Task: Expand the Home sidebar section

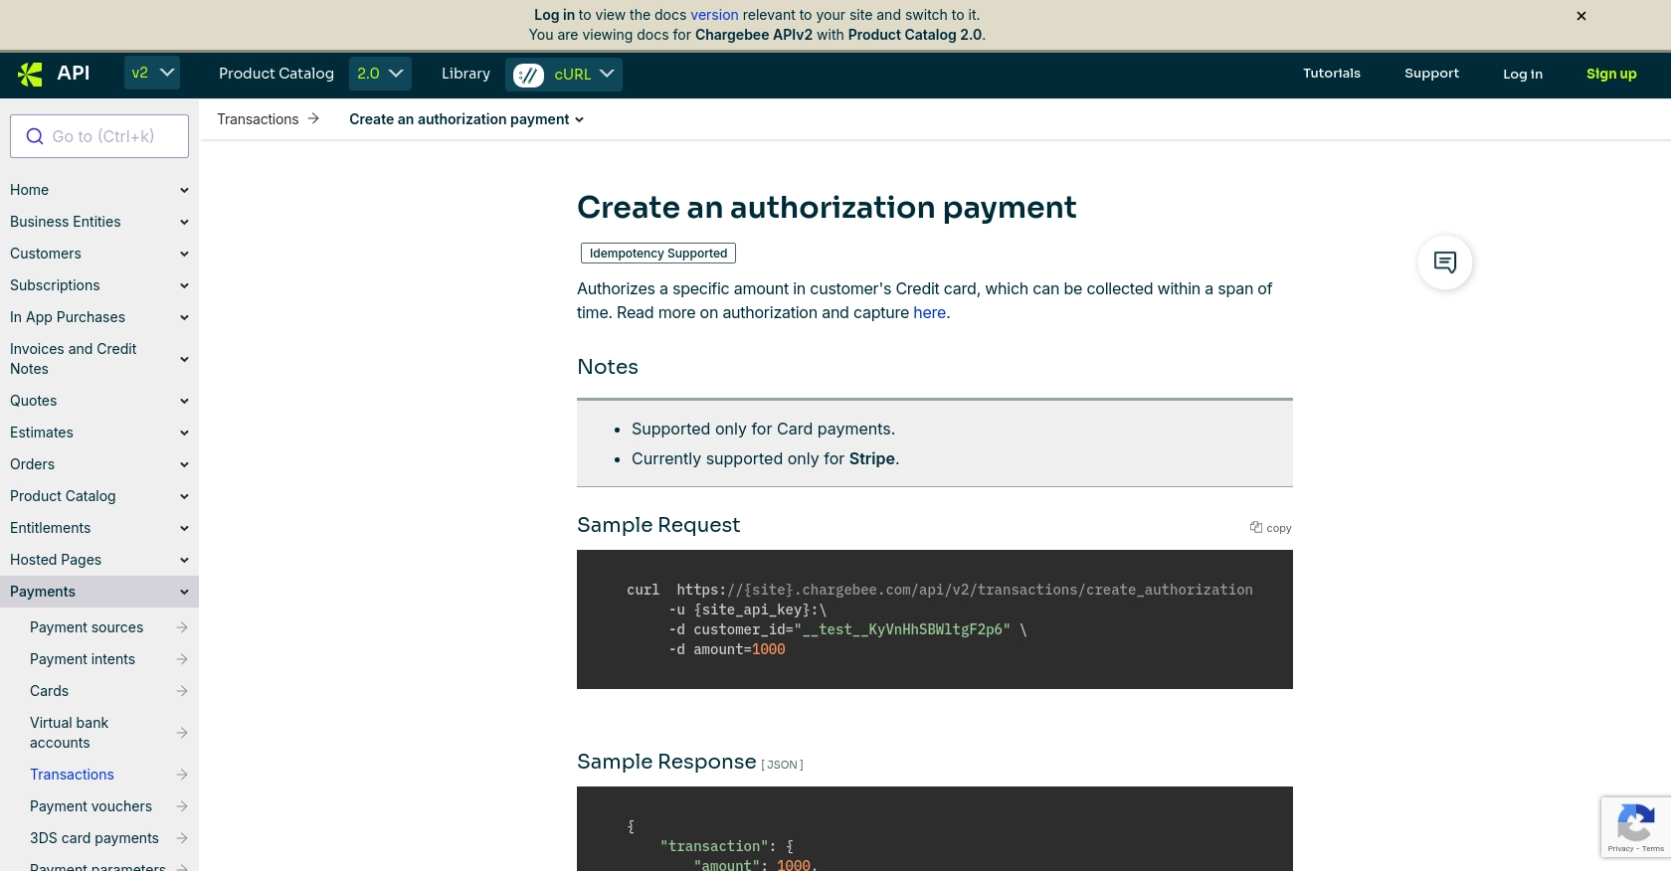Action: 184,190
